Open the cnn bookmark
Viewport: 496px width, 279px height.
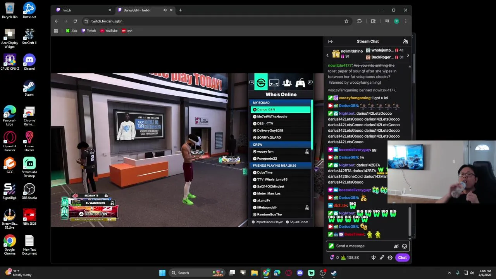point(127,31)
